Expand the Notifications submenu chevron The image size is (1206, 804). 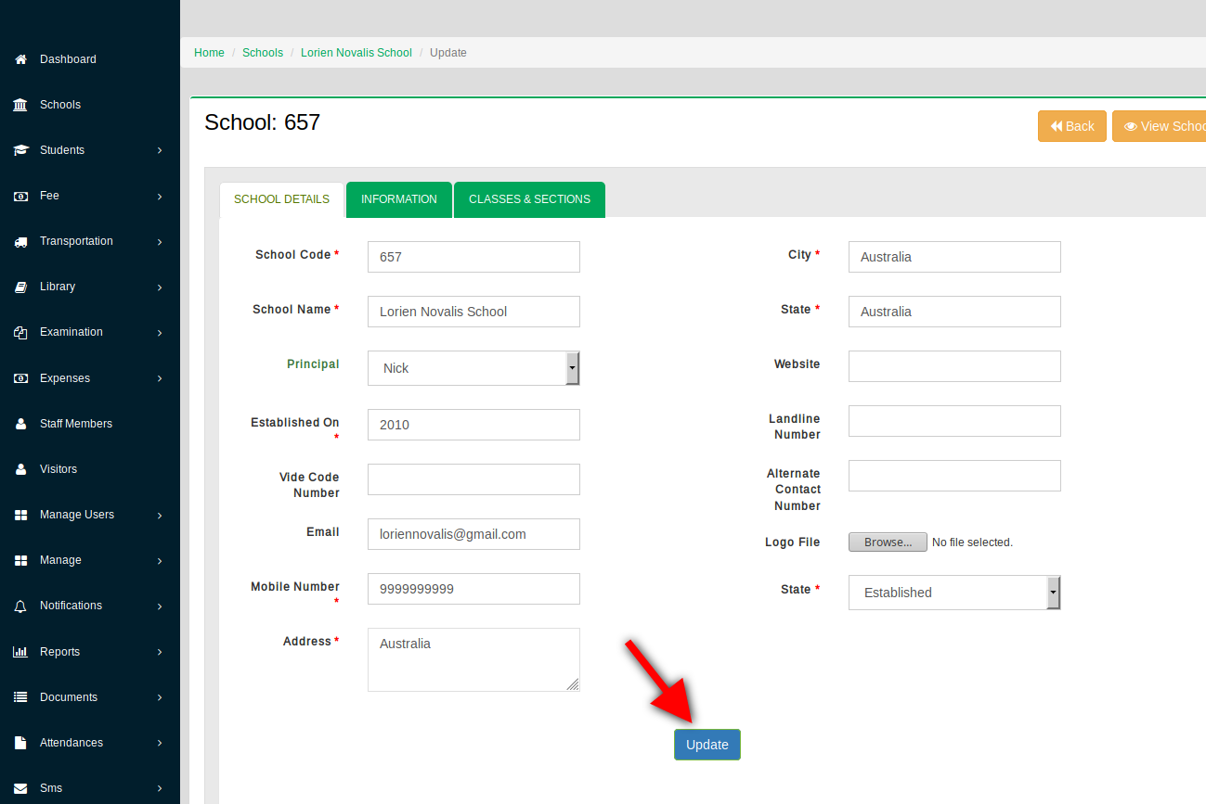tap(160, 606)
